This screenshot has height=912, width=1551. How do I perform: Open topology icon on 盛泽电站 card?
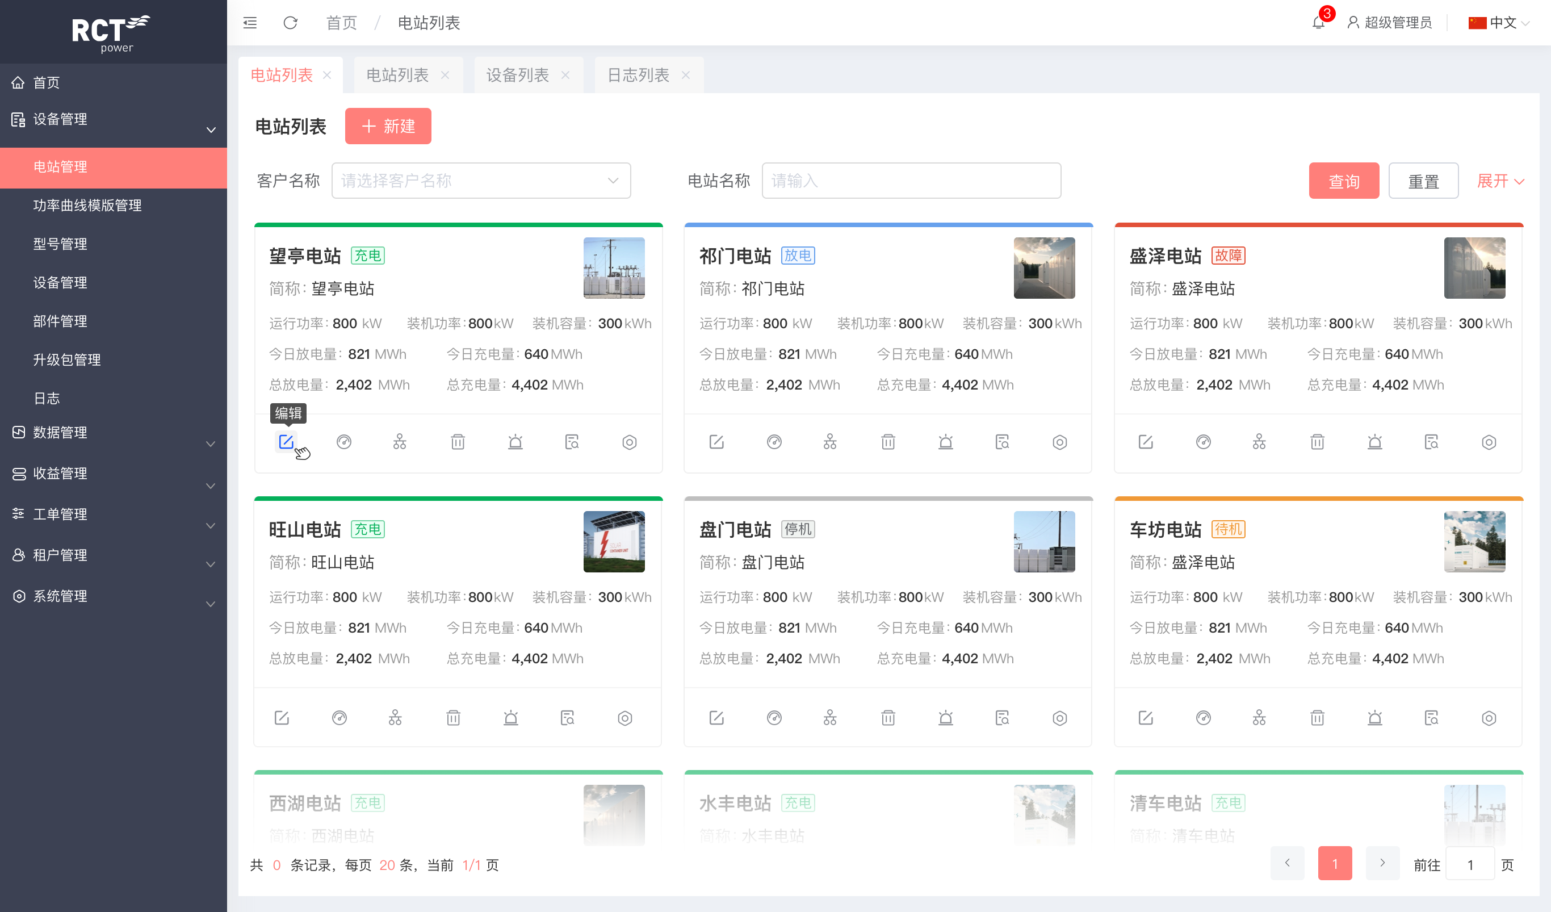pyautogui.click(x=1259, y=442)
